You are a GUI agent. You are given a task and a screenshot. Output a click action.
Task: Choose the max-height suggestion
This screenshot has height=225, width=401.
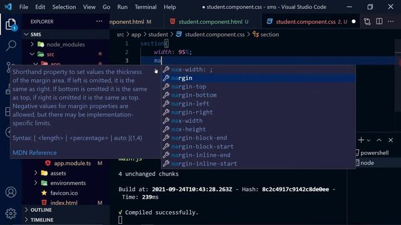point(258,129)
